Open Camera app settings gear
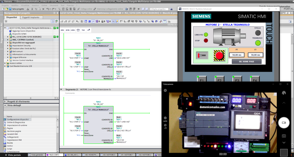294x157 pixels. pyautogui.click(x=165, y=90)
